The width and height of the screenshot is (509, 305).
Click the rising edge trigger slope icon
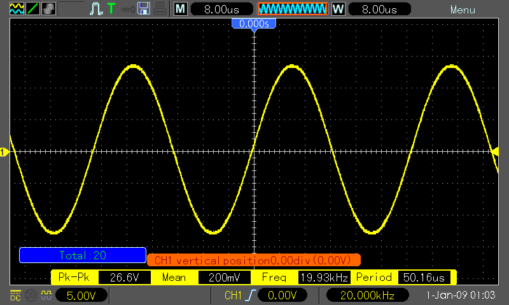250,295
